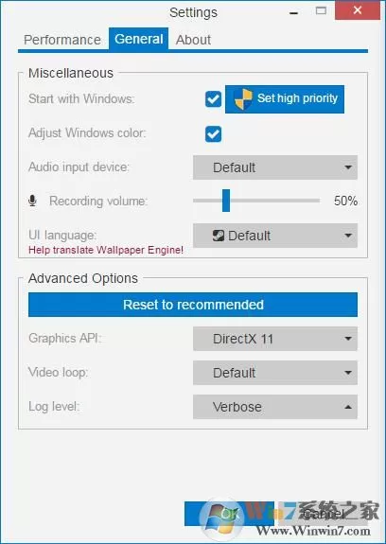The height and width of the screenshot is (544, 386).
Task: Collapse the Log level Verbose dropdown
Action: click(x=275, y=407)
